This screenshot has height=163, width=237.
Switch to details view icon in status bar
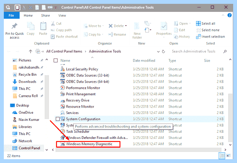222,156
